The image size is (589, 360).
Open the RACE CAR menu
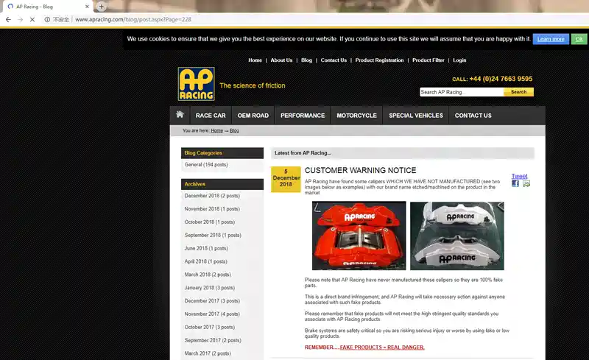pyautogui.click(x=211, y=116)
